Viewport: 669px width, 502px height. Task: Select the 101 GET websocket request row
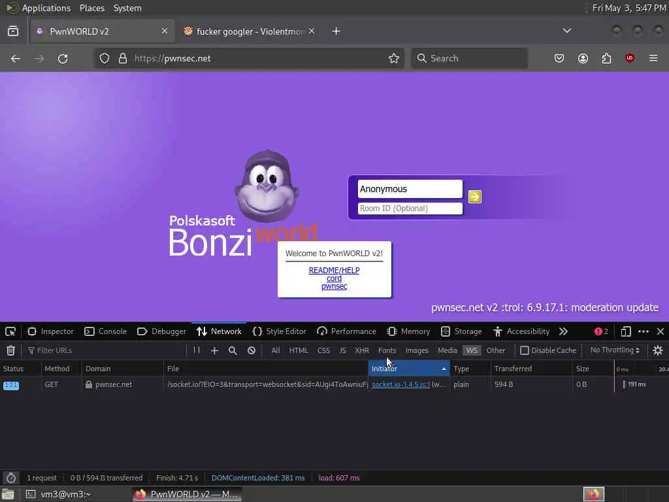pos(334,384)
